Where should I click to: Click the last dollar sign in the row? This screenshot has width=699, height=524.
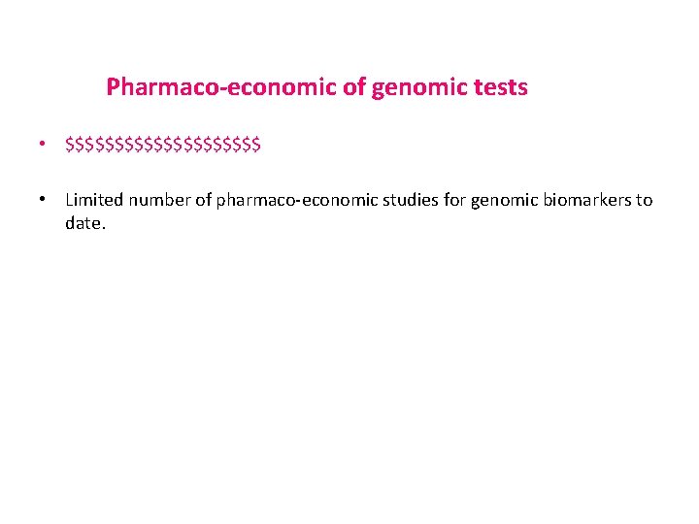click(255, 146)
